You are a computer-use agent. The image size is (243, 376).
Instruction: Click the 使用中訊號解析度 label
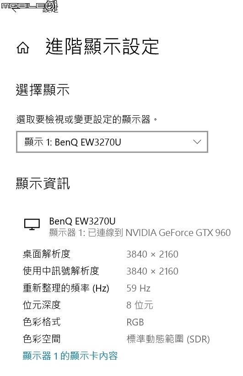pyautogui.click(x=61, y=271)
